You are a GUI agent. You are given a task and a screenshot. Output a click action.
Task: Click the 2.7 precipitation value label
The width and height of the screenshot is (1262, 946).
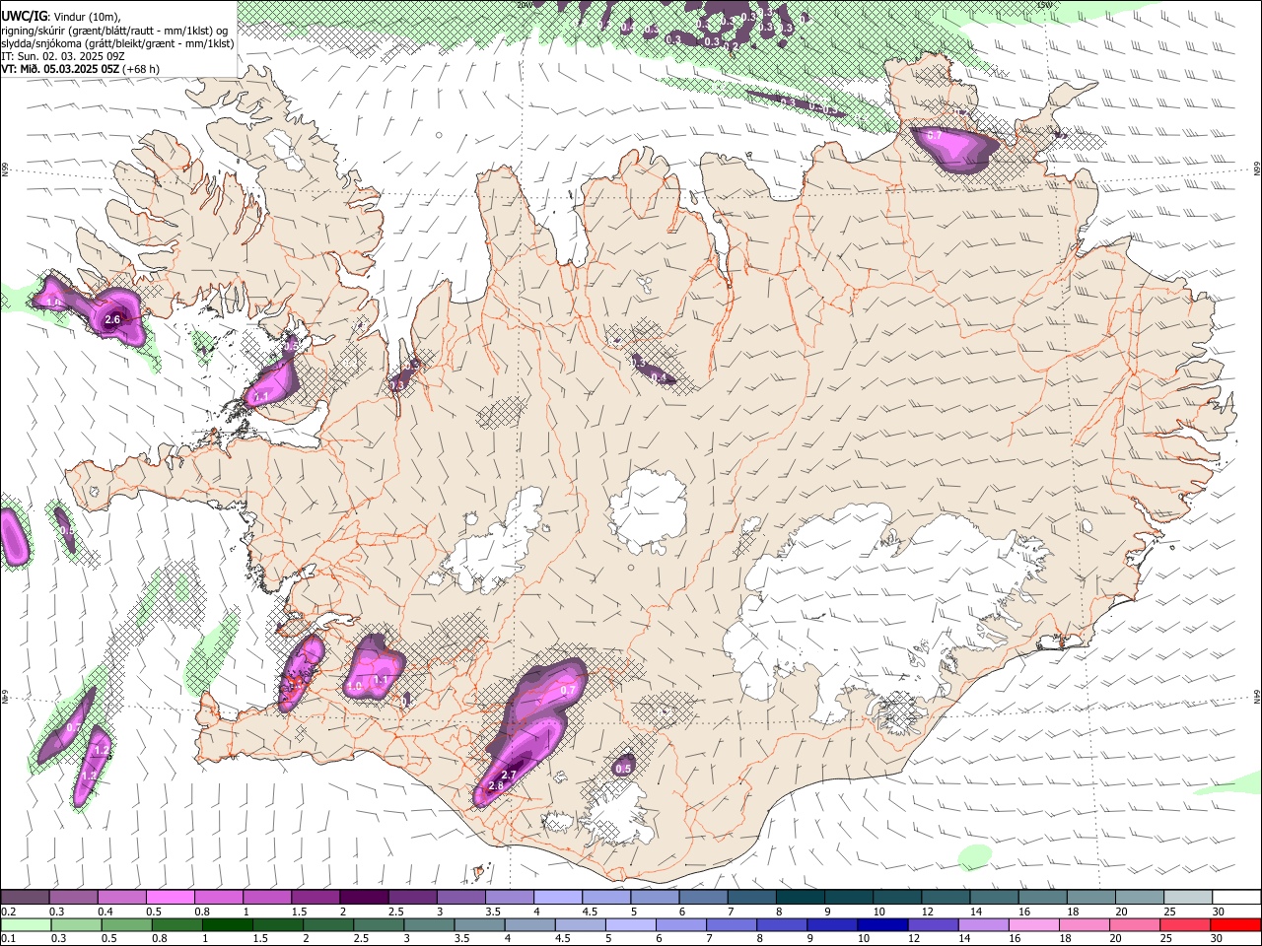[509, 776]
